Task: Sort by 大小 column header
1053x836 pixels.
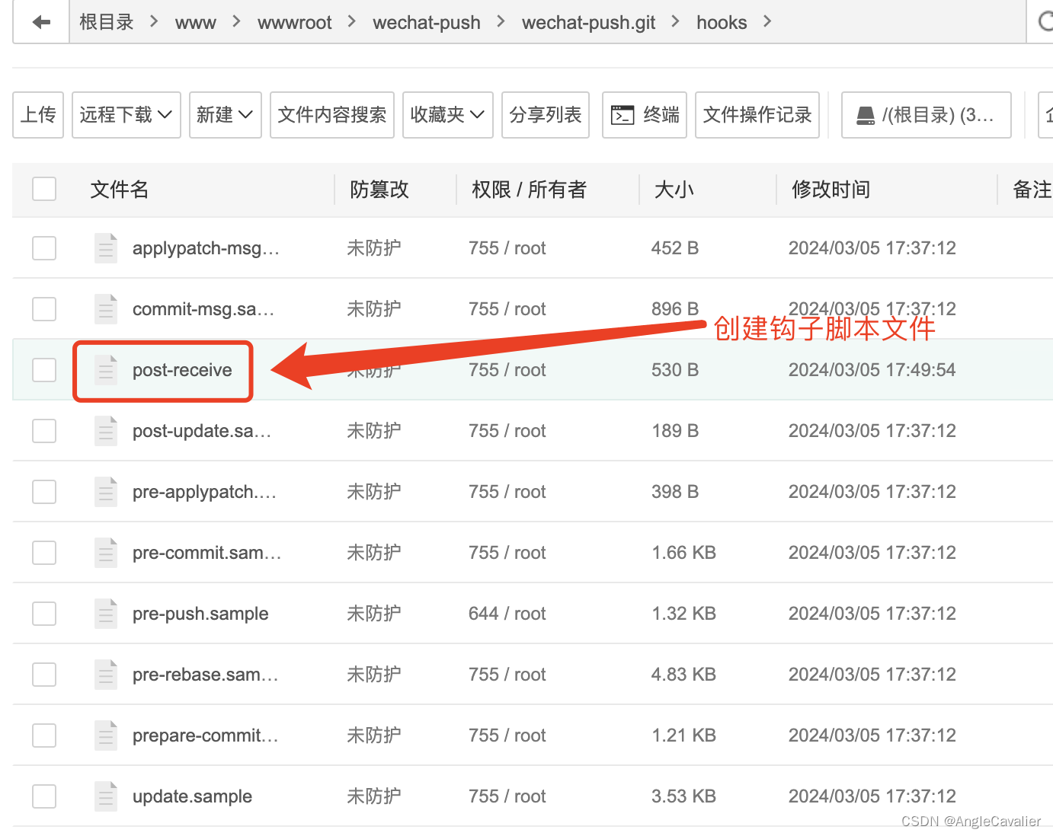Action: (x=674, y=190)
